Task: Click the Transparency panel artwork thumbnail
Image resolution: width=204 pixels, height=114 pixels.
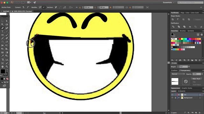Action: point(175,81)
